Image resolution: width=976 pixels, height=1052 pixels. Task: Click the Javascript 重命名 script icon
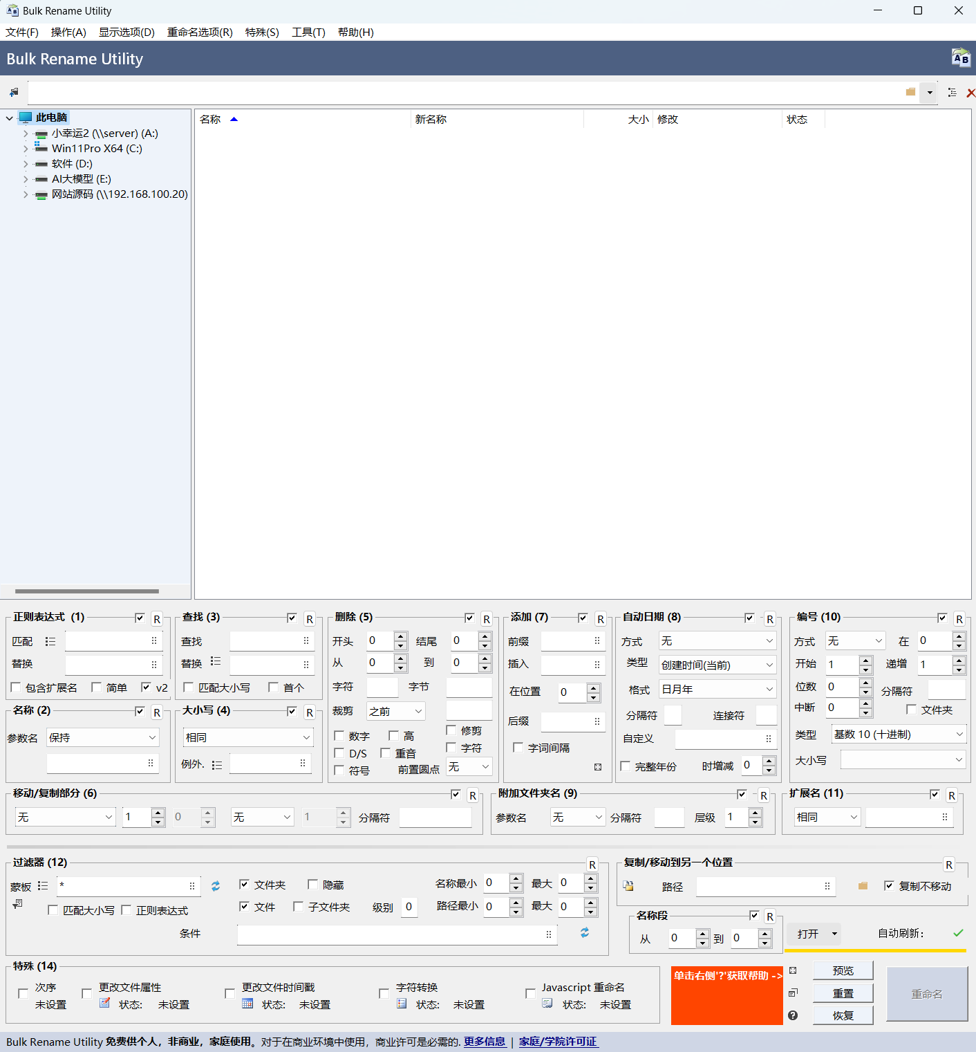tap(547, 1003)
